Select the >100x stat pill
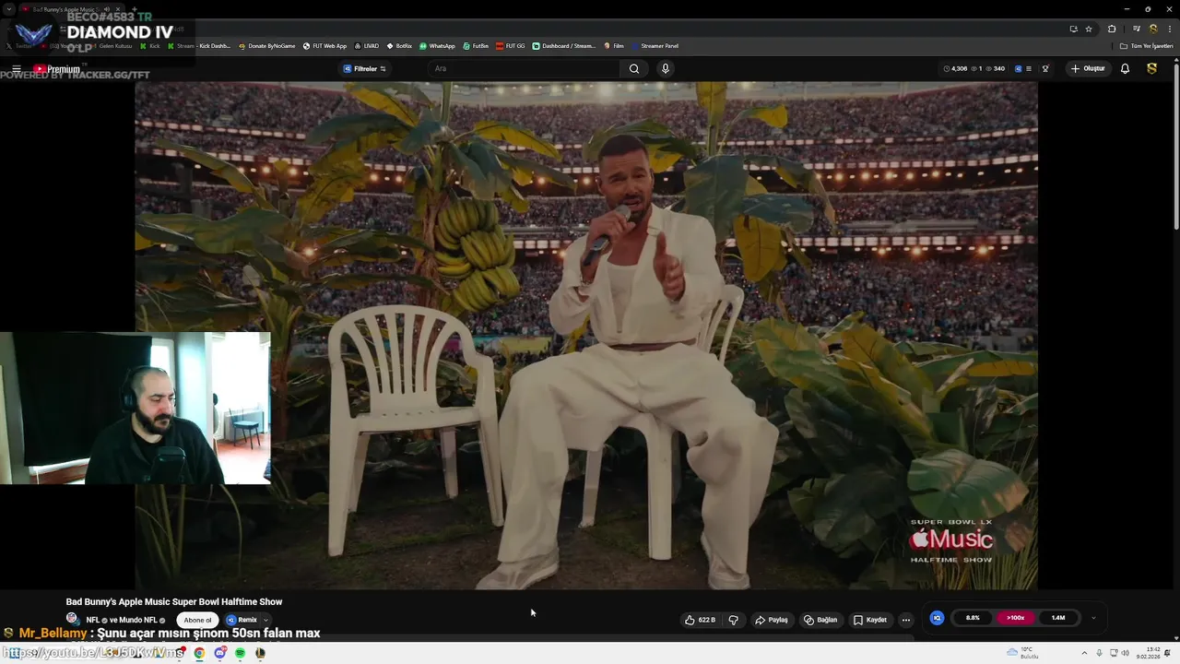The width and height of the screenshot is (1180, 664). tap(1015, 618)
